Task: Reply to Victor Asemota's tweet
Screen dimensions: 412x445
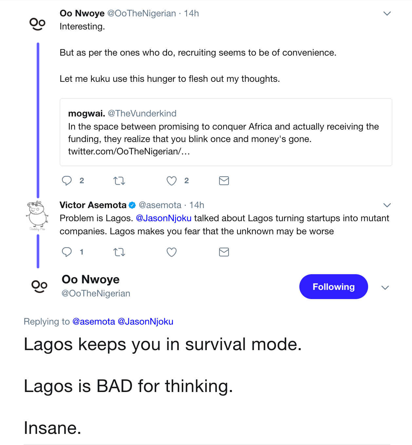Action: click(x=67, y=252)
